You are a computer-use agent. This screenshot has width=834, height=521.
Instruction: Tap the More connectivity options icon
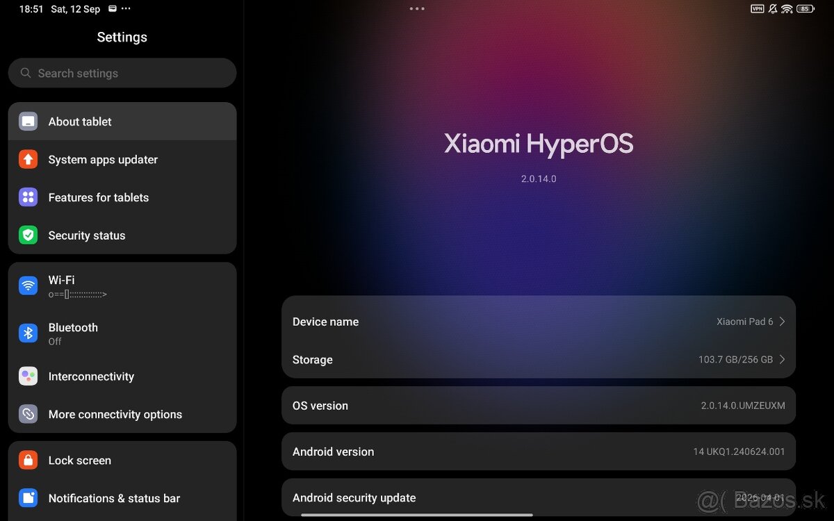28,415
